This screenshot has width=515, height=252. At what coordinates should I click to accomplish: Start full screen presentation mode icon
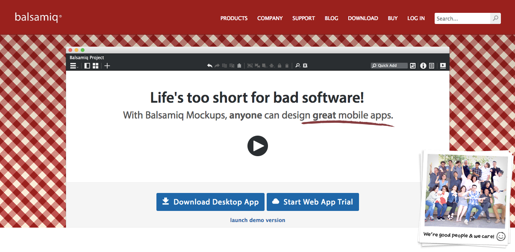pos(443,66)
